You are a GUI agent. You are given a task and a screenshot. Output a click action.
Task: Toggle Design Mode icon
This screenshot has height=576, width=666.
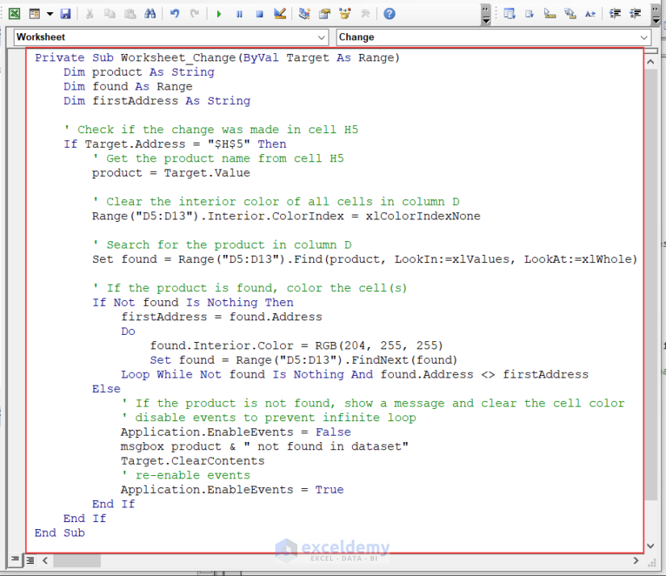pyautogui.click(x=280, y=14)
